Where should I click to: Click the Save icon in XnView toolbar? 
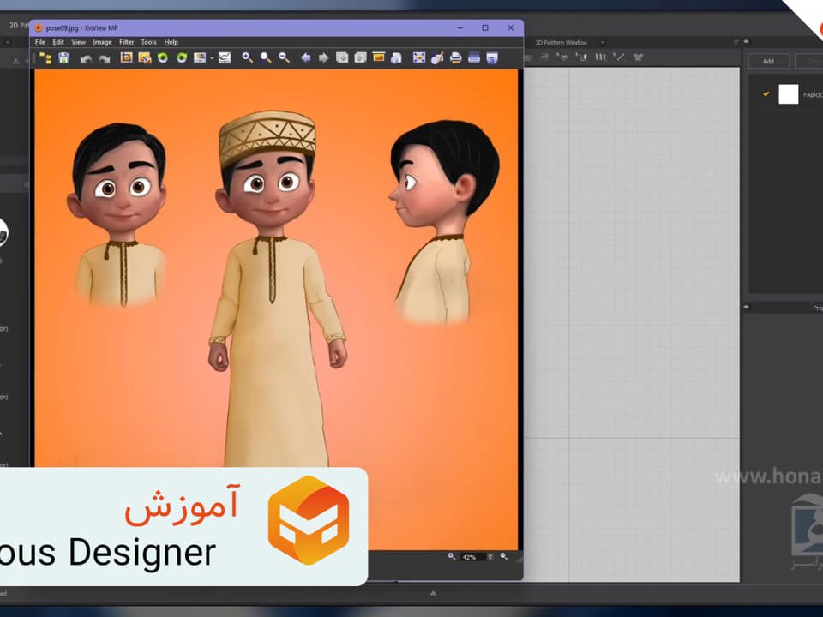[x=63, y=58]
